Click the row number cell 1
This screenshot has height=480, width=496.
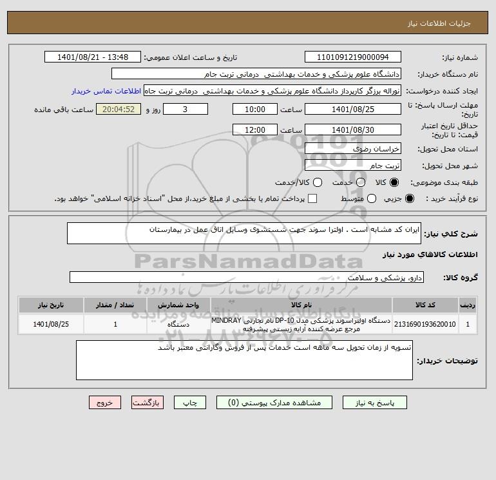[x=468, y=324]
